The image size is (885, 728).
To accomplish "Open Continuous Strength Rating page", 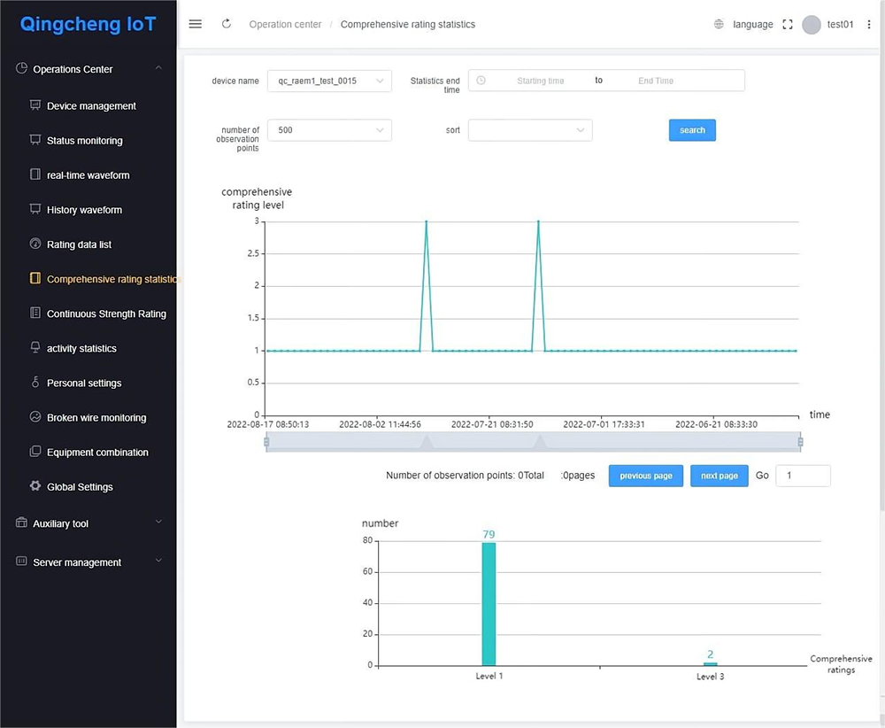I will click(x=107, y=314).
